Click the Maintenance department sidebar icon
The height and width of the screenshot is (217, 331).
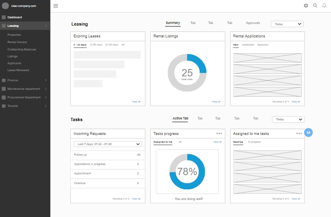(x=4, y=89)
